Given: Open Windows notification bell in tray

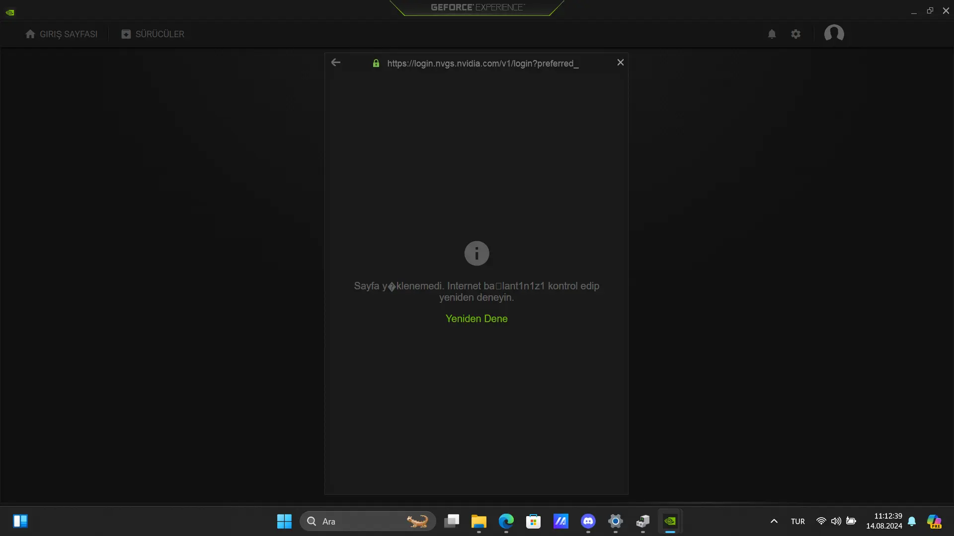Looking at the screenshot, I should [912, 521].
